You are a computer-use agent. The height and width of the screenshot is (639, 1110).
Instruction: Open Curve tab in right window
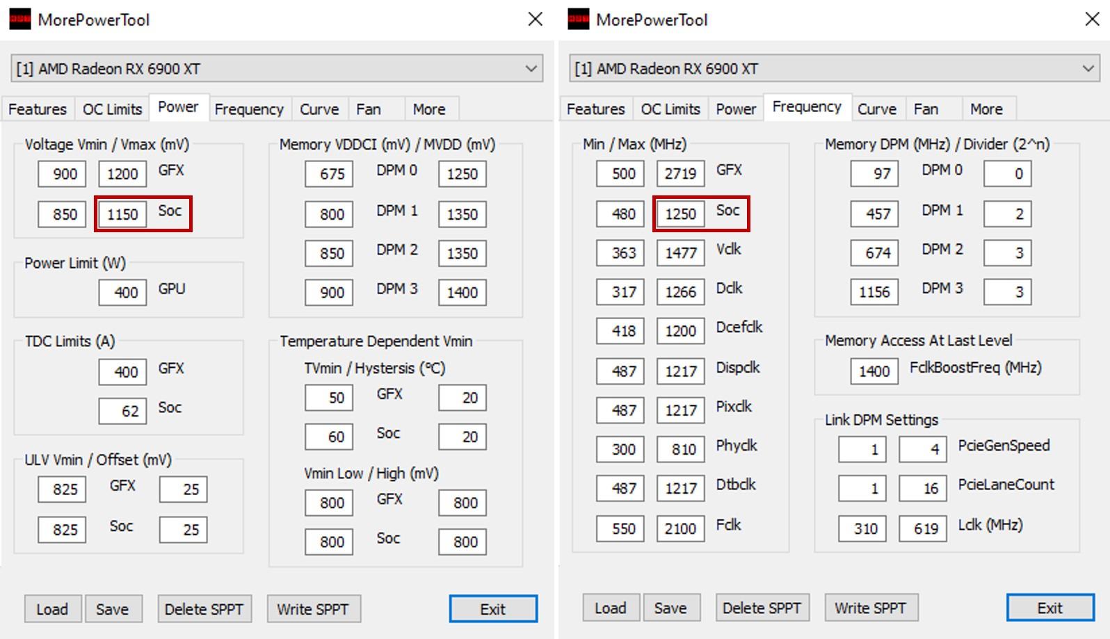(877, 109)
